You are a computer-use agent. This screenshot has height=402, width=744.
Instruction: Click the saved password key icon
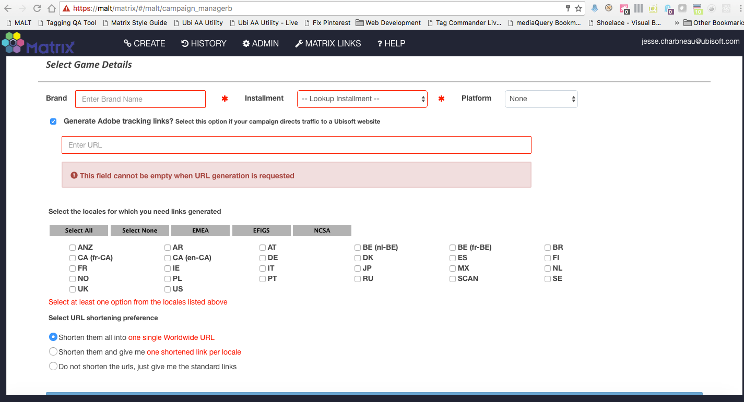[x=568, y=8]
